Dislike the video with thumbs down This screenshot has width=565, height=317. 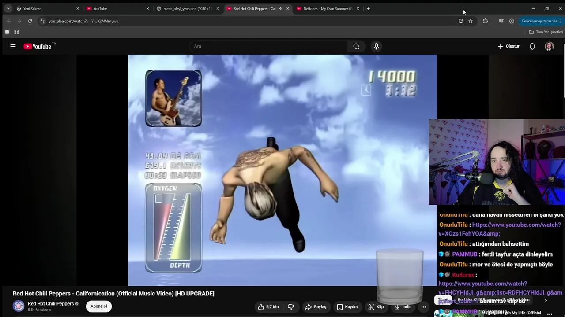click(x=291, y=307)
